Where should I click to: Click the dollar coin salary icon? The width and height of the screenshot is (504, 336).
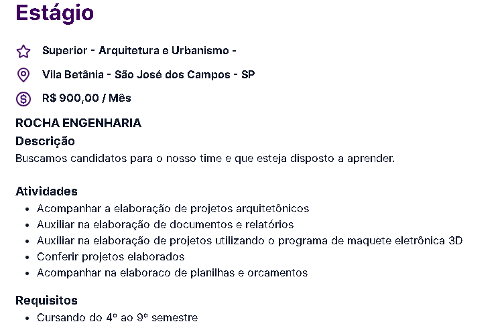tap(23, 99)
